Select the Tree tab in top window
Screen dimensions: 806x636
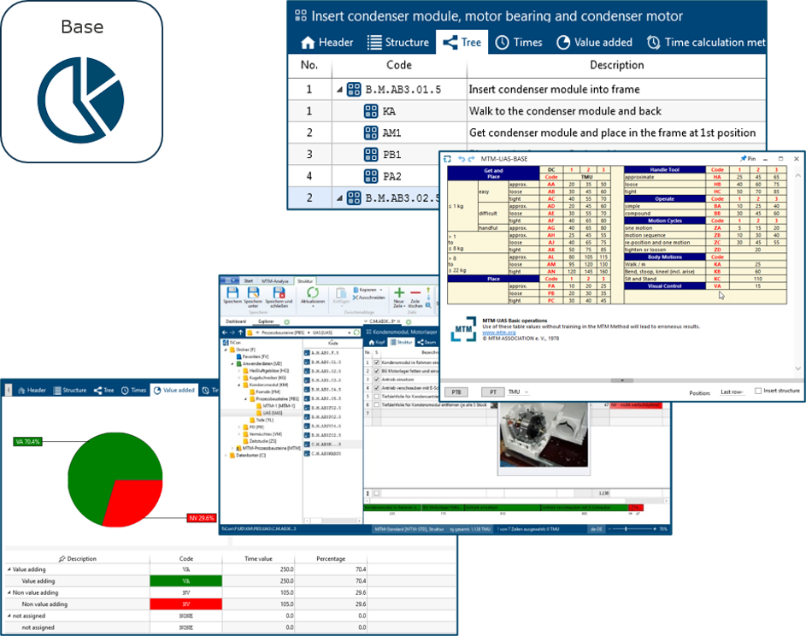tap(462, 42)
